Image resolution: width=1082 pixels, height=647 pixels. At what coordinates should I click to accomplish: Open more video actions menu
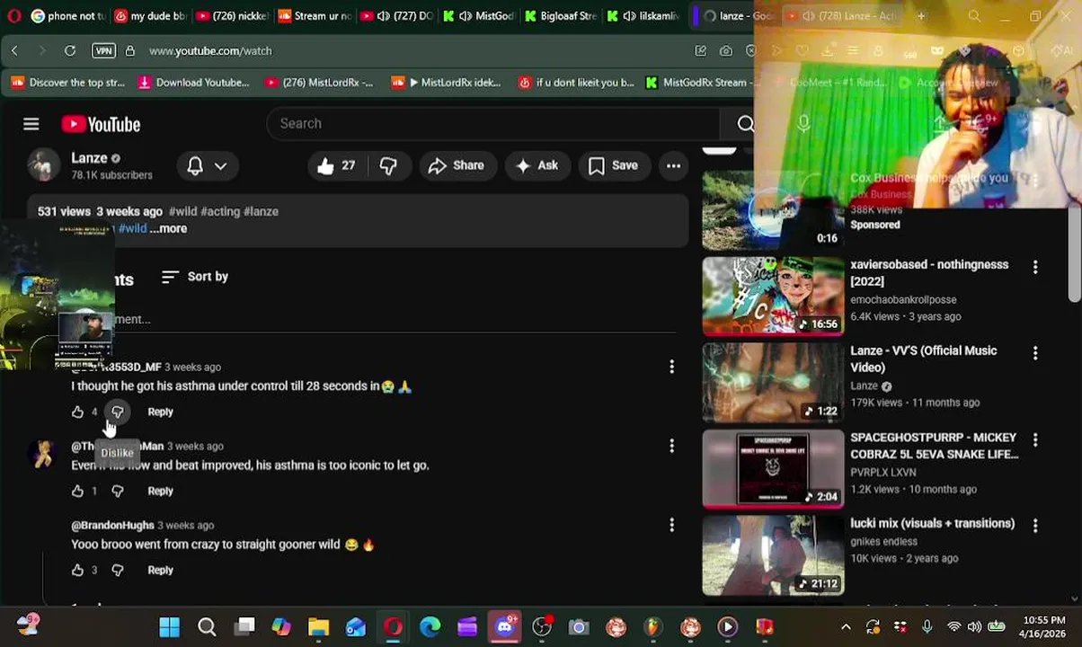pos(673,165)
